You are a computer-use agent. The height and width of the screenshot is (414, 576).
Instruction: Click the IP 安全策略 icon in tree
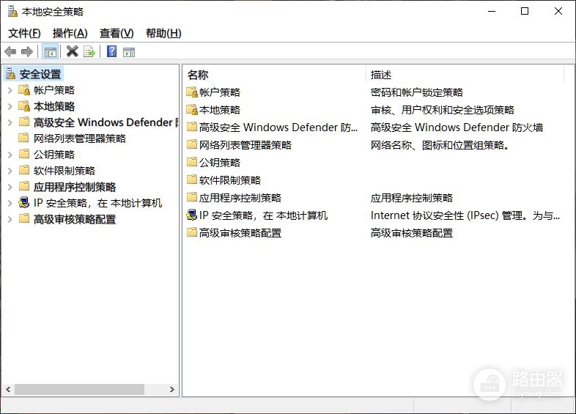tap(24, 202)
